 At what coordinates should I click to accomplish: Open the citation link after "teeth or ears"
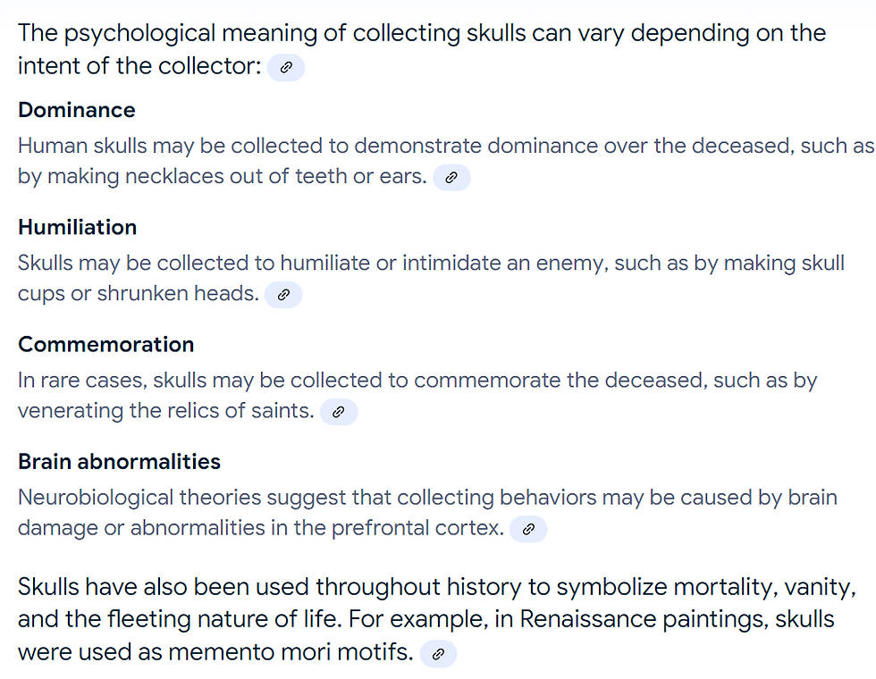(451, 178)
